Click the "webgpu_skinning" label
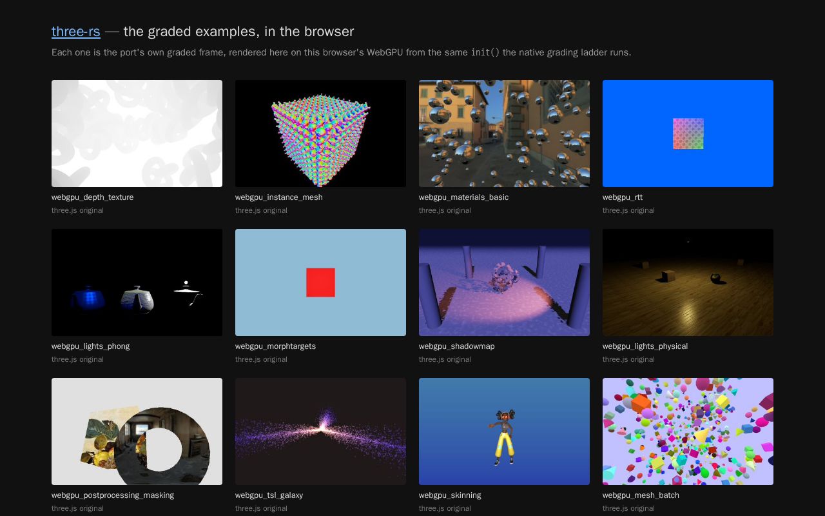825x516 pixels. pos(450,495)
